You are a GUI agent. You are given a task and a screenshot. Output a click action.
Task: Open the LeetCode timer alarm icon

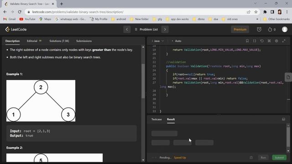point(259,29)
